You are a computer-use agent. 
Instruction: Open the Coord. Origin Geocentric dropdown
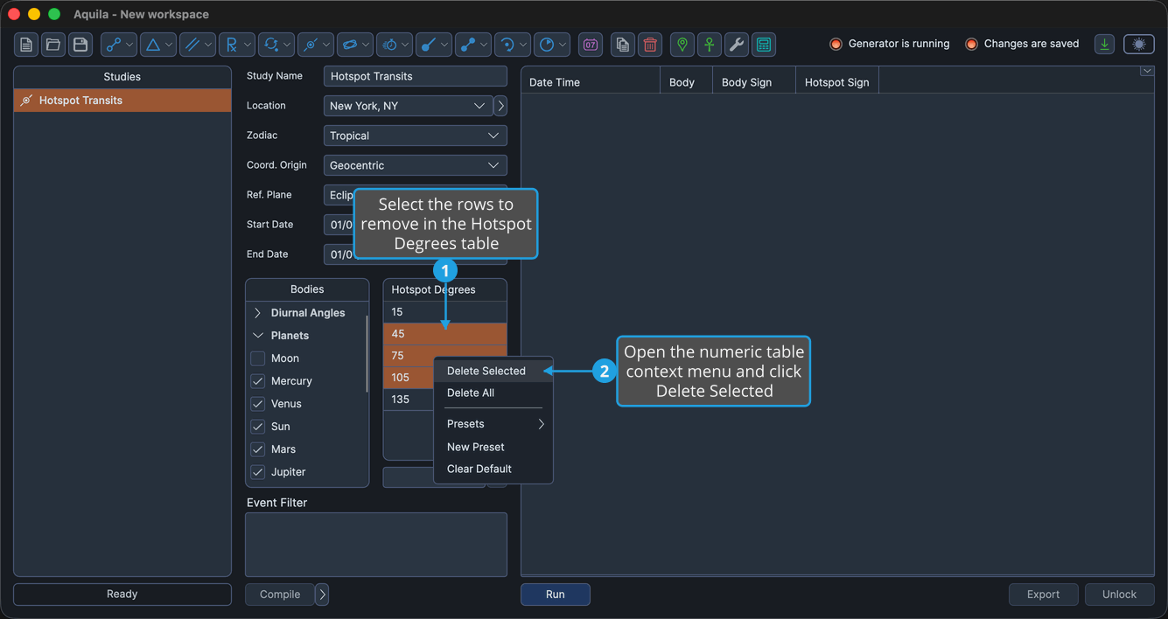(416, 165)
